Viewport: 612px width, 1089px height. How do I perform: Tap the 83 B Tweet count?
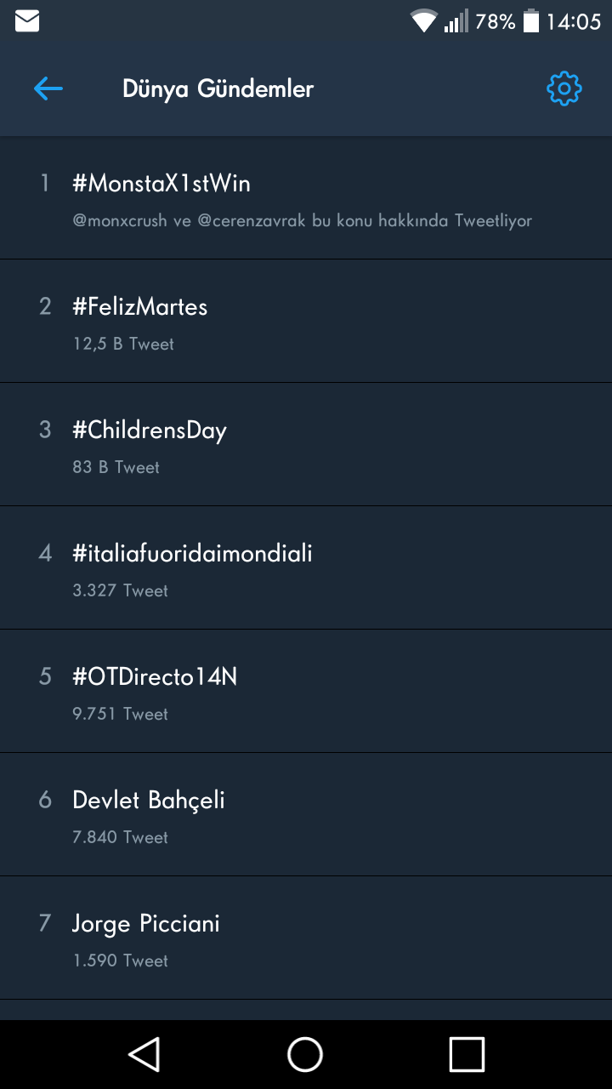pos(116,467)
